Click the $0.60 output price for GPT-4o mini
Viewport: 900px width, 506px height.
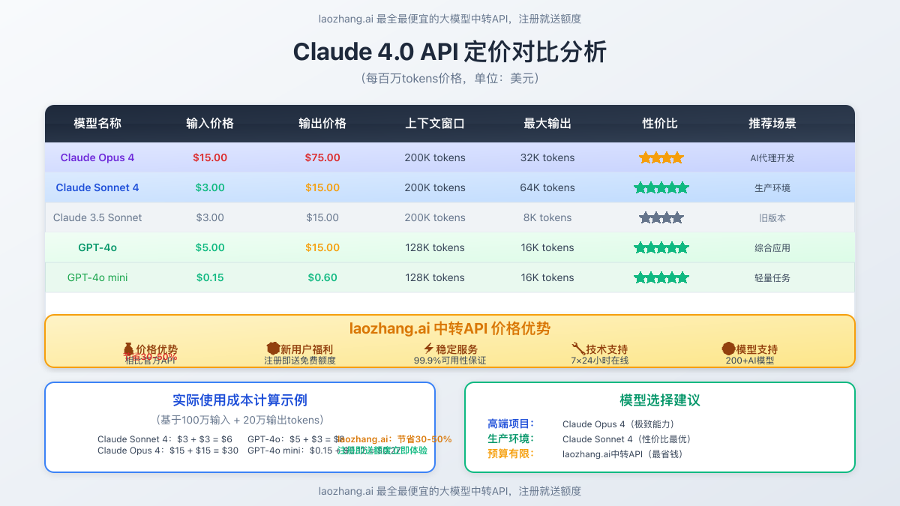[322, 277]
